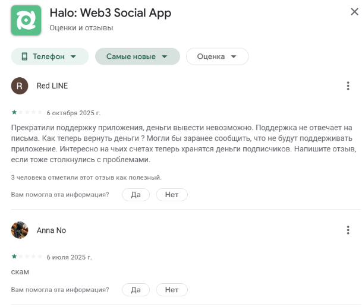Click the phone icon in Телефон chip
This screenshot has height=307, width=362.
click(24, 56)
